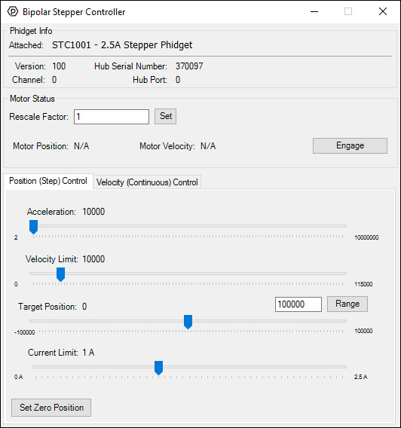Click the Set button for rescale factor
The width and height of the screenshot is (401, 428).
(x=165, y=117)
